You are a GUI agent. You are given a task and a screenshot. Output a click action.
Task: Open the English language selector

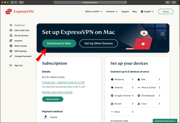pos(147,11)
